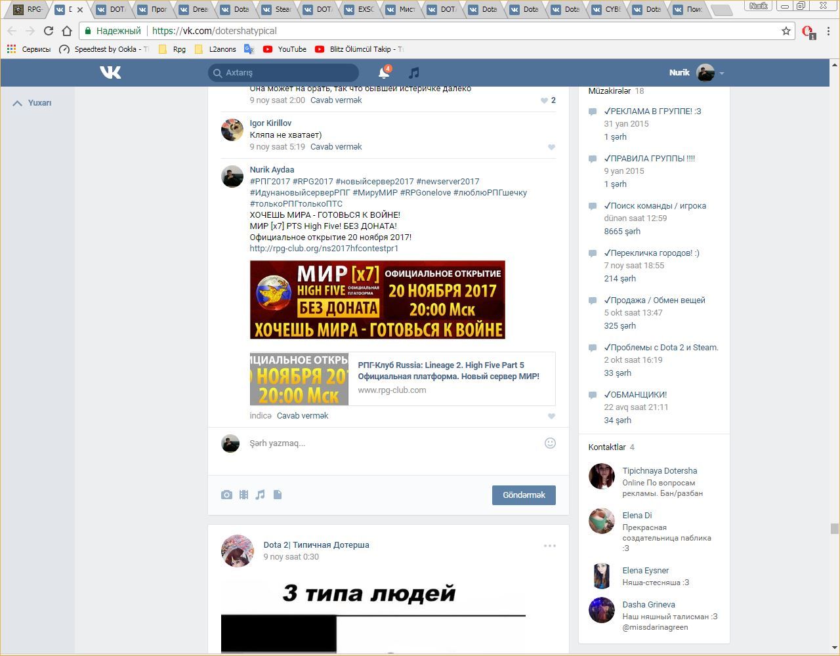Open the emoji smiley picker
The height and width of the screenshot is (656, 840).
[550, 443]
